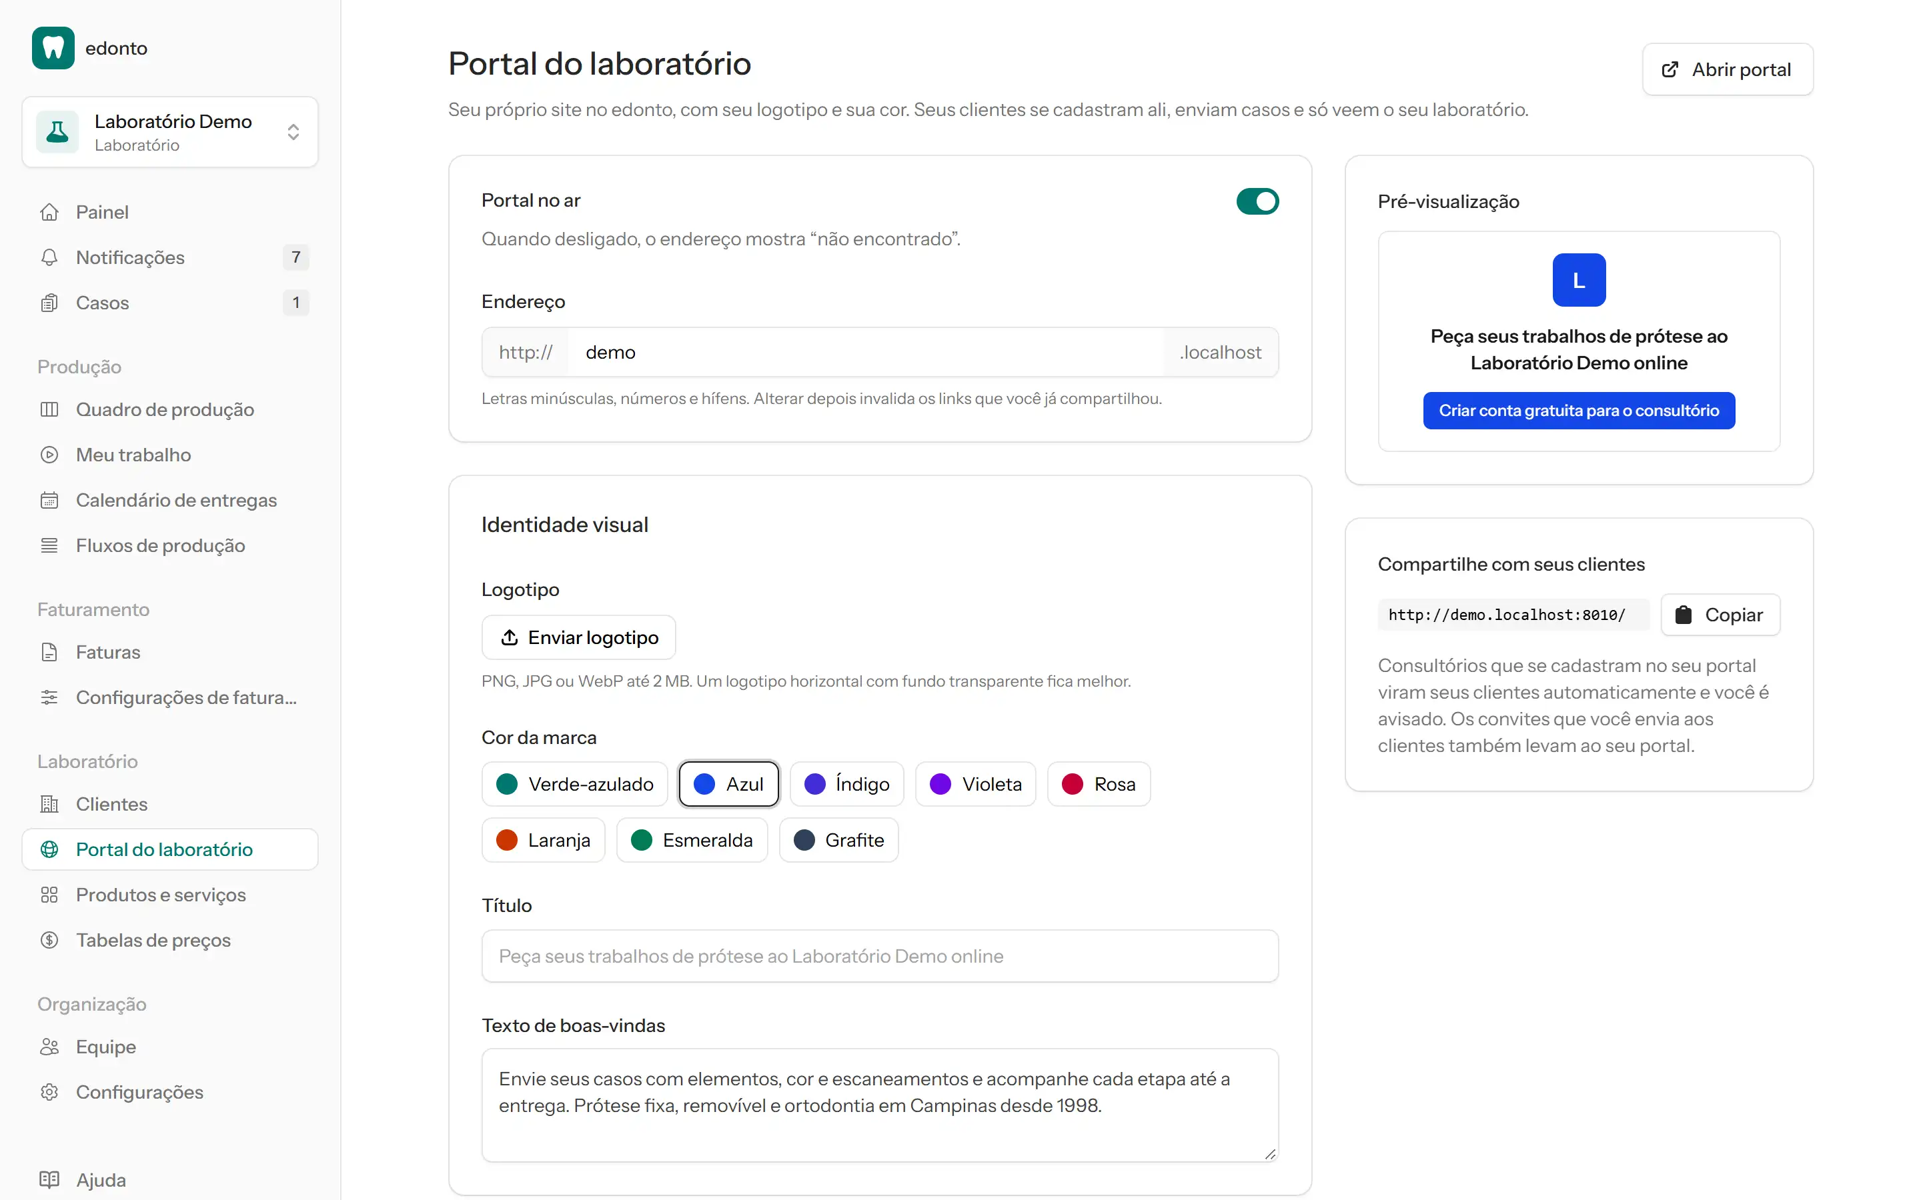Open the Portal do laboratório menu item
The height and width of the screenshot is (1200, 1921).
tap(170, 849)
